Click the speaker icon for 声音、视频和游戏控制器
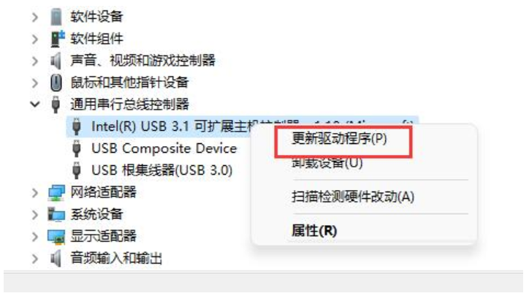Screen dimensions: 529x296 (x=56, y=61)
